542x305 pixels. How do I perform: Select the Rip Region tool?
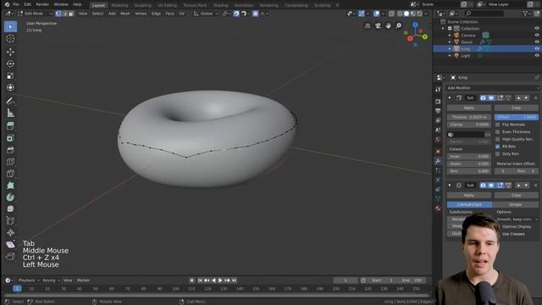click(10, 256)
